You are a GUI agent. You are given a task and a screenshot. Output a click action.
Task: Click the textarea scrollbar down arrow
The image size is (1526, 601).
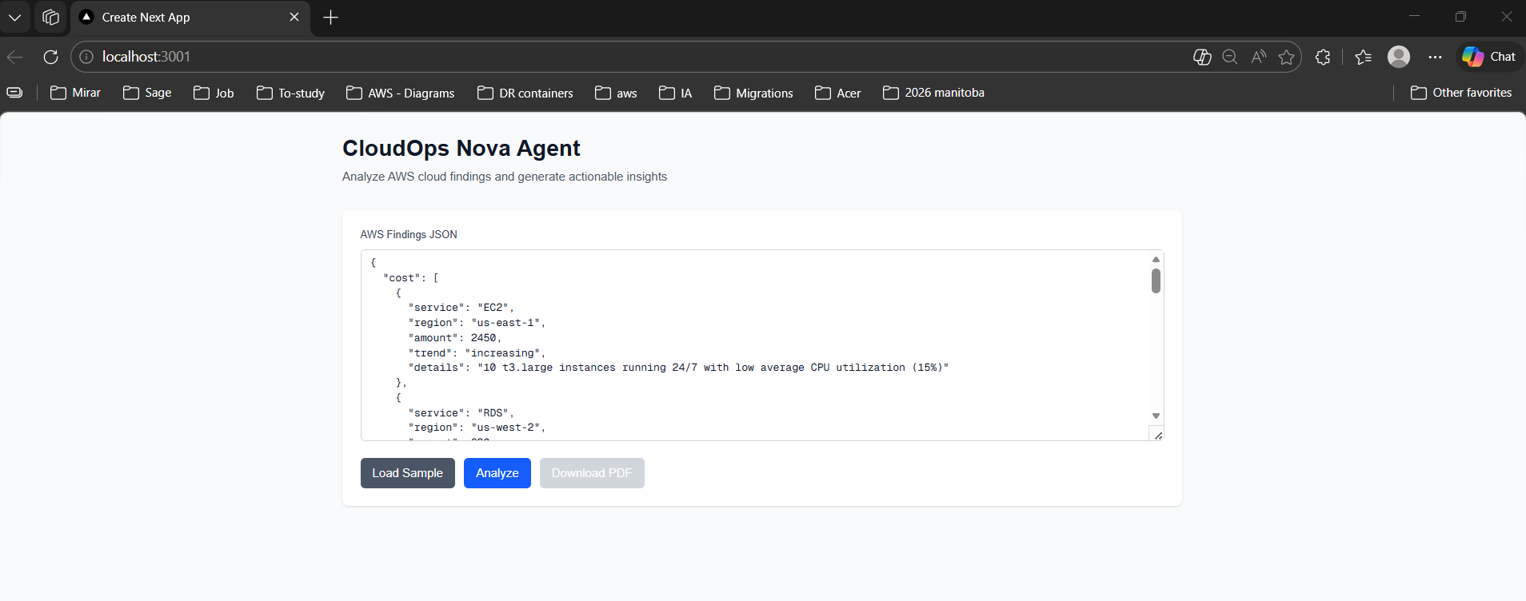point(1156,416)
